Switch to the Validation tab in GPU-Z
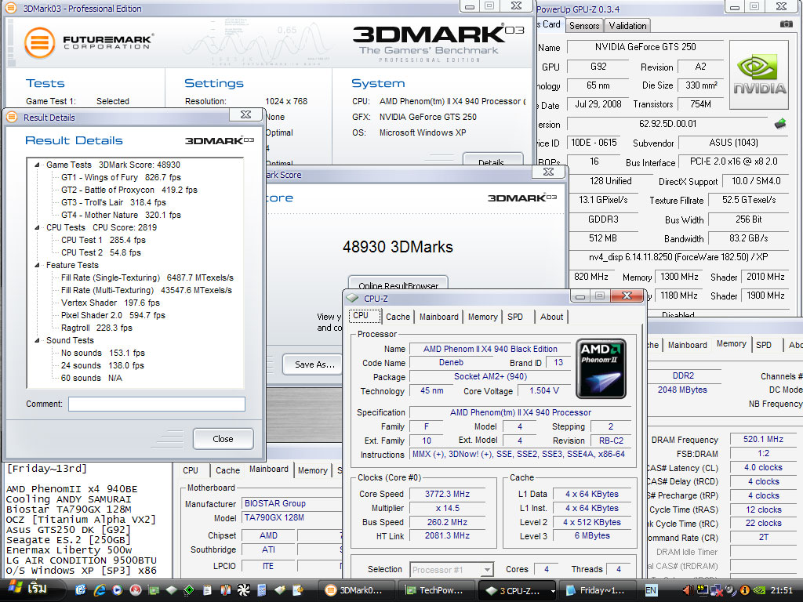803x602 pixels. coord(627,26)
